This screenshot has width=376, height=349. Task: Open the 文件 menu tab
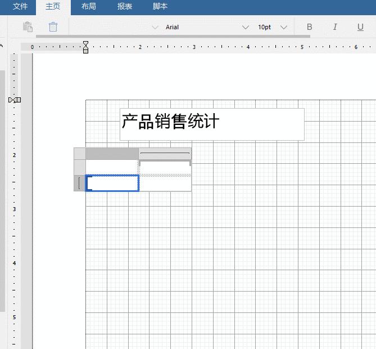(x=20, y=7)
